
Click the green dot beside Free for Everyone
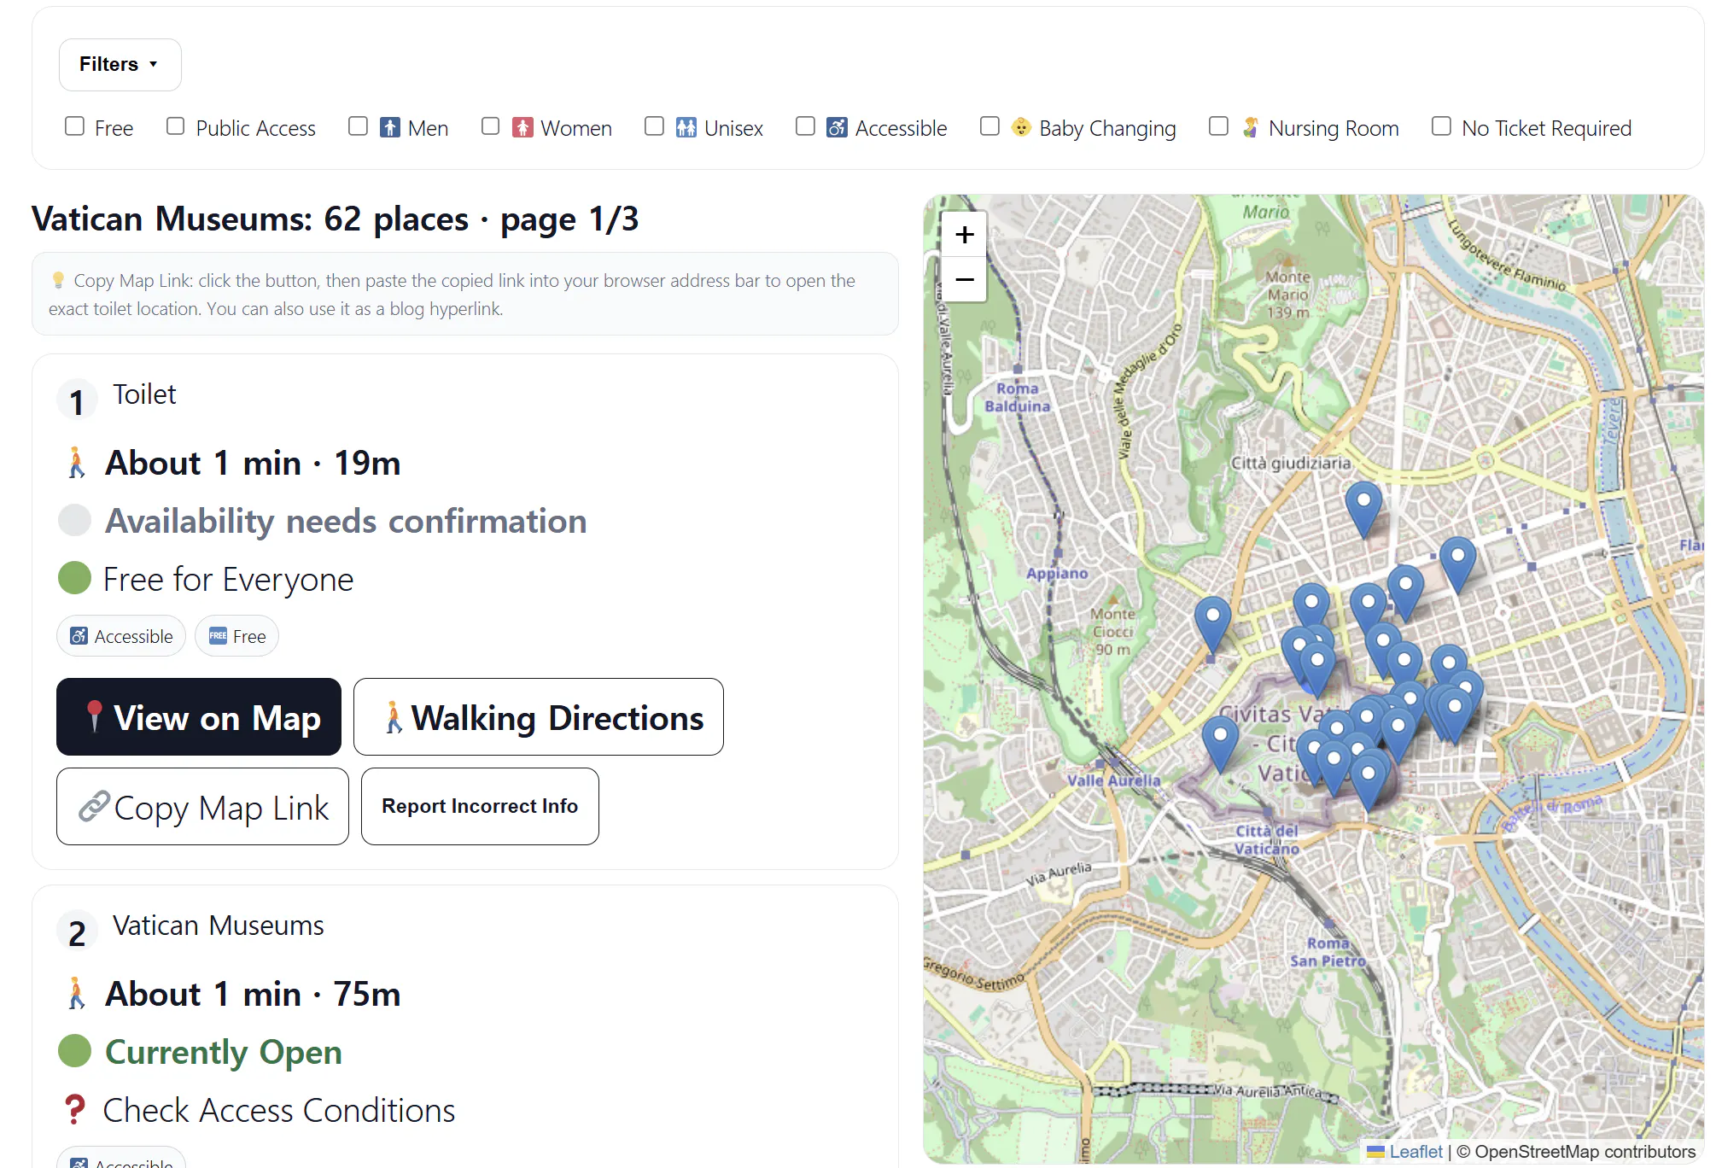click(x=74, y=578)
